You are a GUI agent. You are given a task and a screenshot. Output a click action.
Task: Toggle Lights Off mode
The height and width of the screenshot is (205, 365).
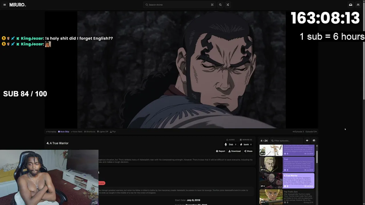click(x=103, y=132)
